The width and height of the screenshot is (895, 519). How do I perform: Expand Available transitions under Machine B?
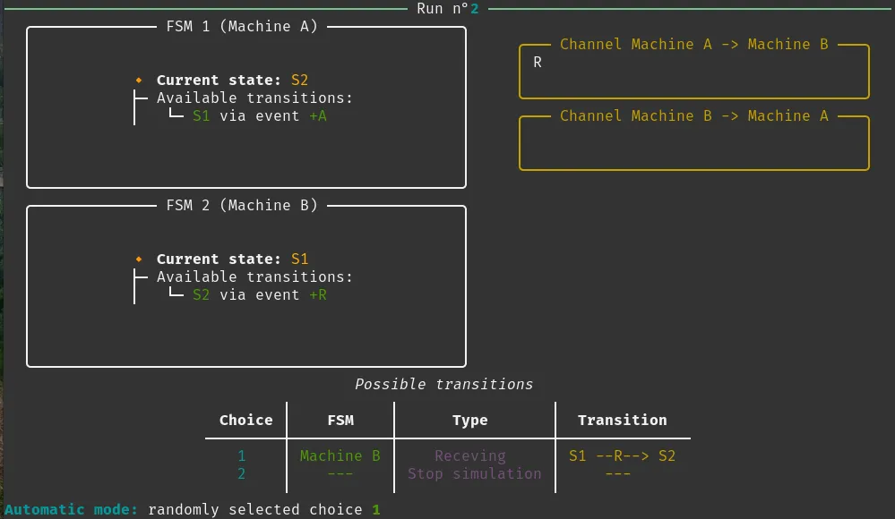(x=254, y=277)
